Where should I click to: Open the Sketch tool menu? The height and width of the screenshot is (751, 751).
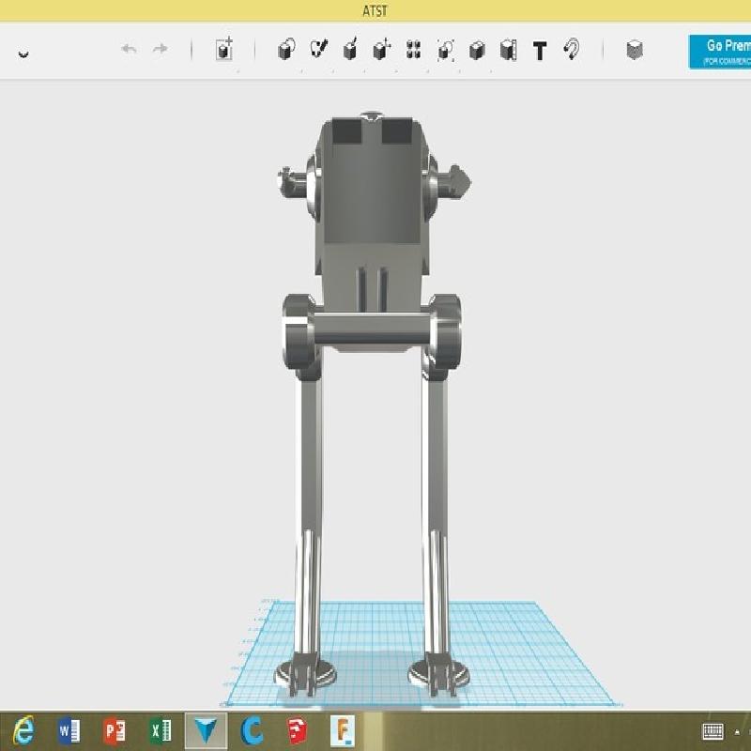click(318, 49)
